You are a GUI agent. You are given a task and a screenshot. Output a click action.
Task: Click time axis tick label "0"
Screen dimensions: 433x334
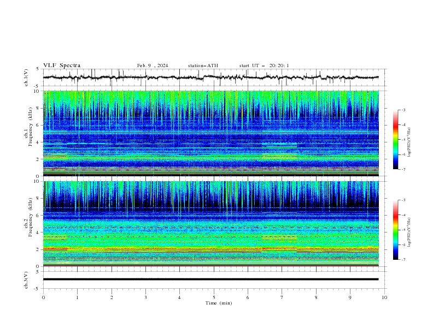click(x=43, y=297)
